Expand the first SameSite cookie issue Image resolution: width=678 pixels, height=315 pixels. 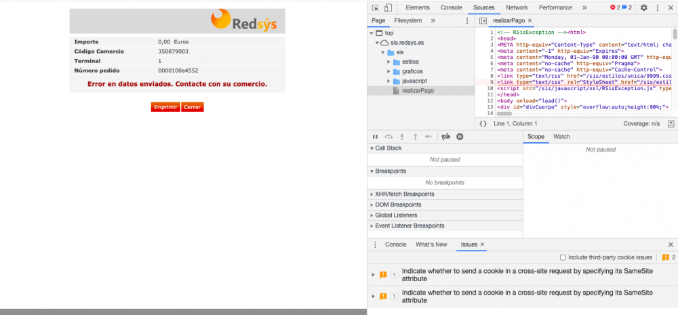click(373, 275)
